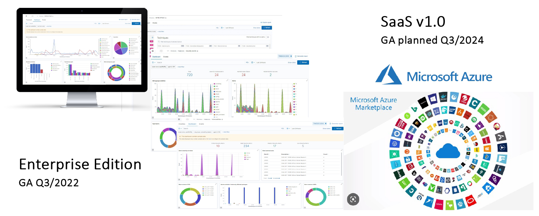Image resolution: width=539 pixels, height=216 pixels.
Task: Expand the Most common rules table panel
Action: click(342, 150)
